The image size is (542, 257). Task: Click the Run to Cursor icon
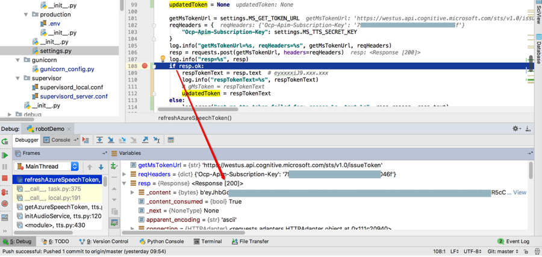(157, 140)
